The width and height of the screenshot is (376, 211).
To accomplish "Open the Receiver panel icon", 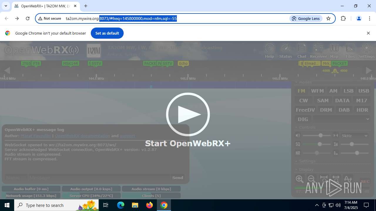I will tap(318, 51).
